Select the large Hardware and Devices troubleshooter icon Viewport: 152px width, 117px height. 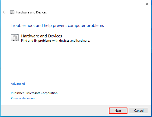click(15, 38)
